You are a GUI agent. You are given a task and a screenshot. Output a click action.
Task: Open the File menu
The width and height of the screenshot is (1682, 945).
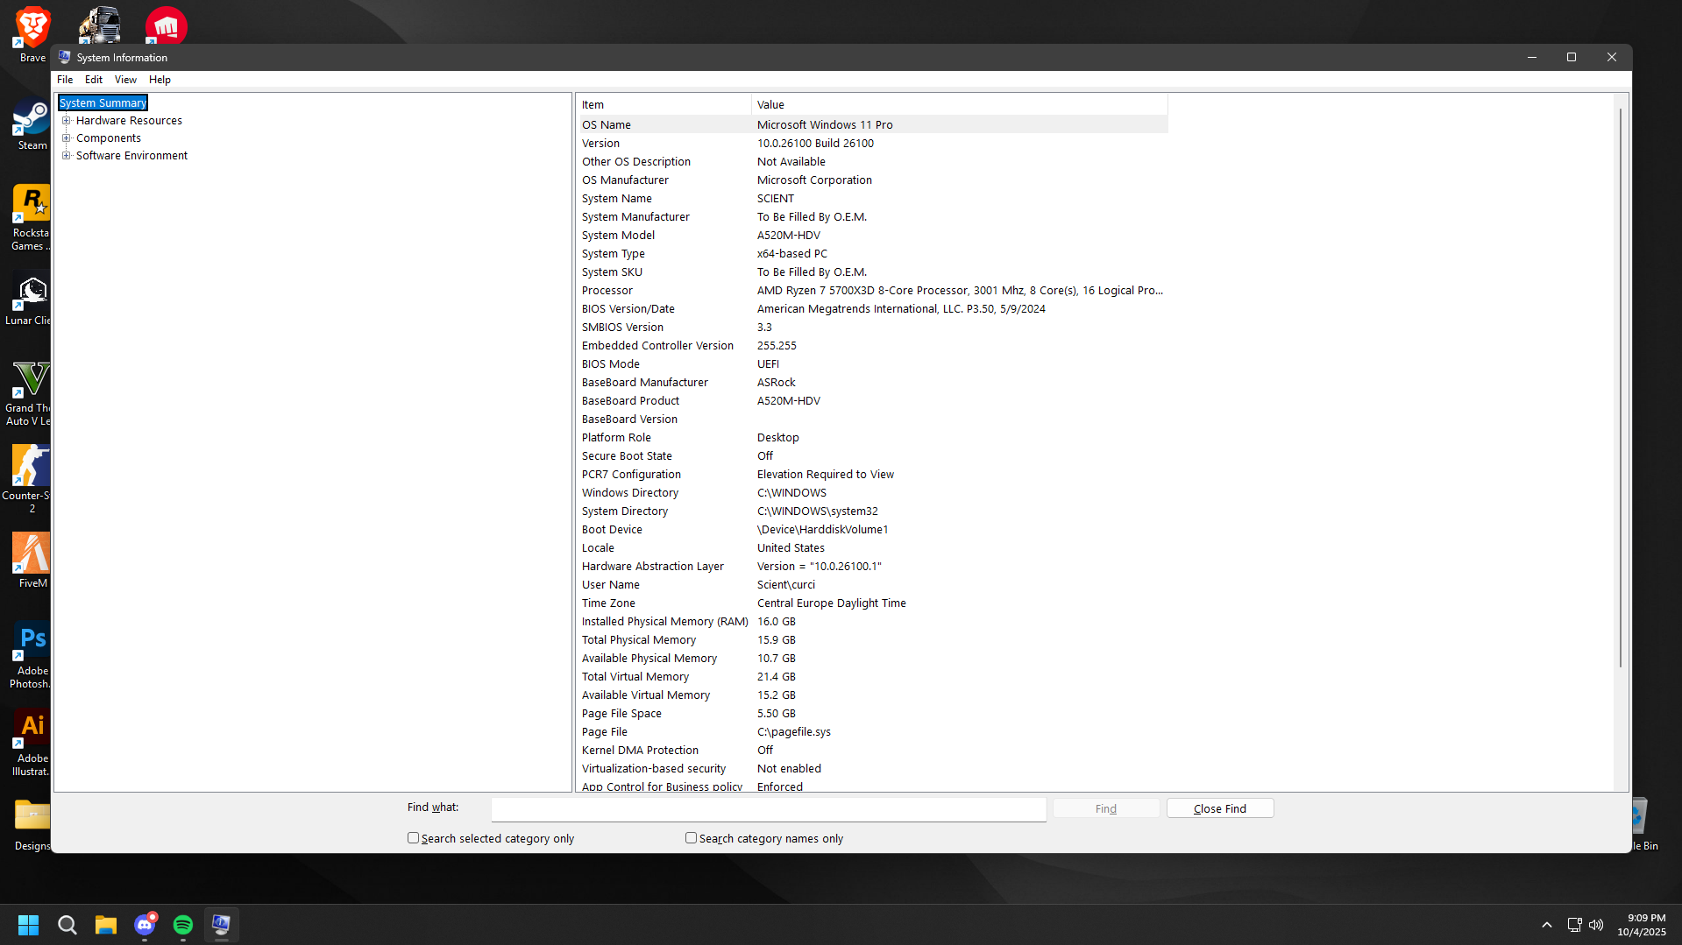click(x=65, y=80)
